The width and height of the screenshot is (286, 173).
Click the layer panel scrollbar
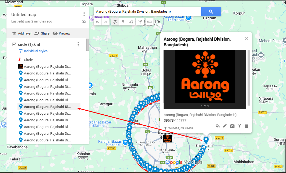pos(87,45)
